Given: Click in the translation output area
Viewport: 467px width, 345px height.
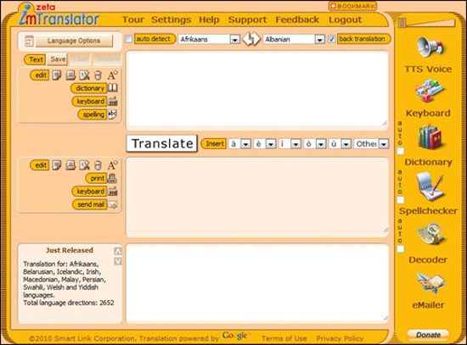Looking at the screenshot, I should coord(257,198).
